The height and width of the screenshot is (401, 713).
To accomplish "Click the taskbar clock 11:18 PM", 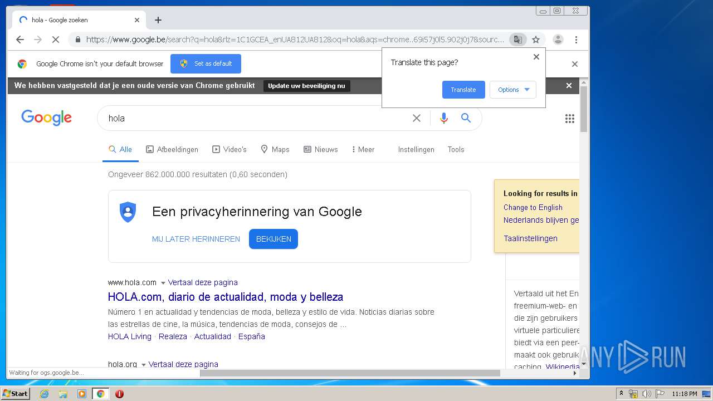I will (x=685, y=394).
